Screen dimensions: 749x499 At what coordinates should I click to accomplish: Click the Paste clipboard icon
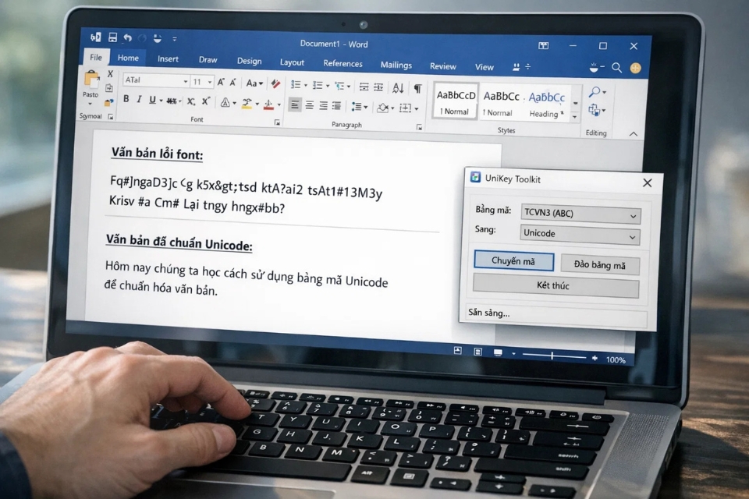(x=91, y=80)
